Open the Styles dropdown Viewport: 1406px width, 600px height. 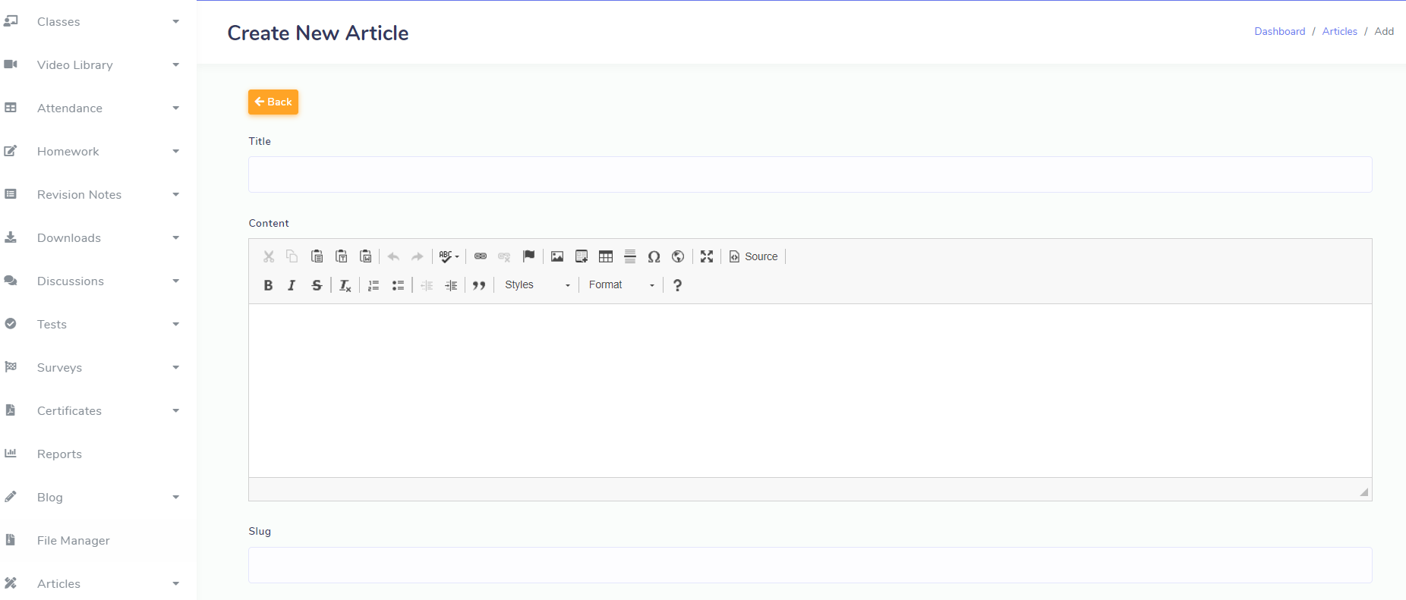(537, 285)
